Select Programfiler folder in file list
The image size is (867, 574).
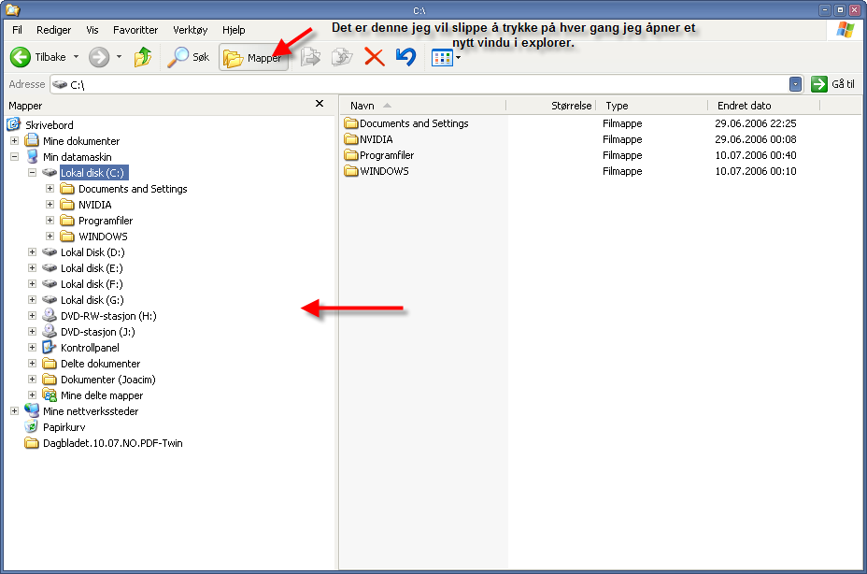point(378,155)
